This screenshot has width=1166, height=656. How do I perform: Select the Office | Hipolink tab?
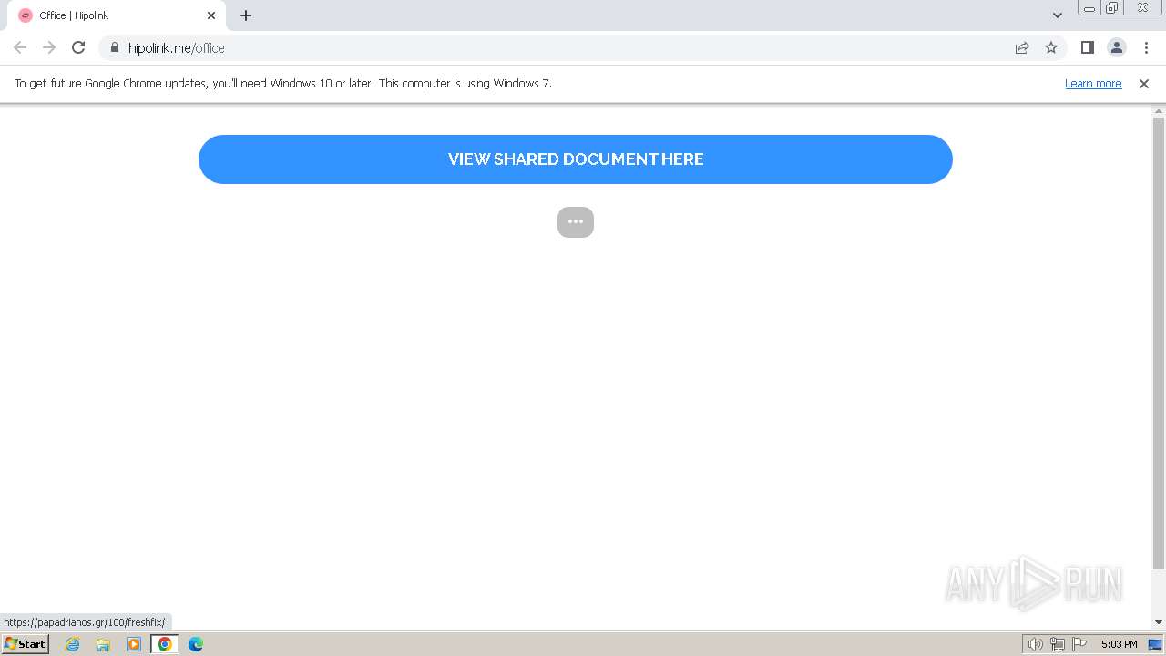click(117, 15)
